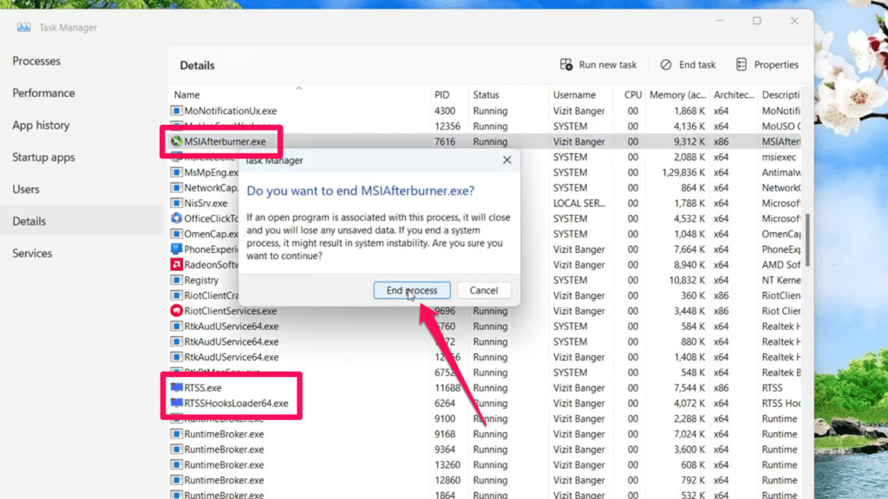888x499 pixels.
Task: Sort by the CPU column header
Action: click(x=632, y=94)
